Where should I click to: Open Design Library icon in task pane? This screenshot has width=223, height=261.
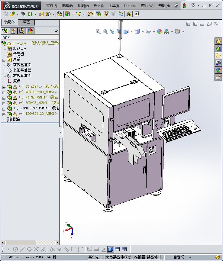[x=218, y=48]
